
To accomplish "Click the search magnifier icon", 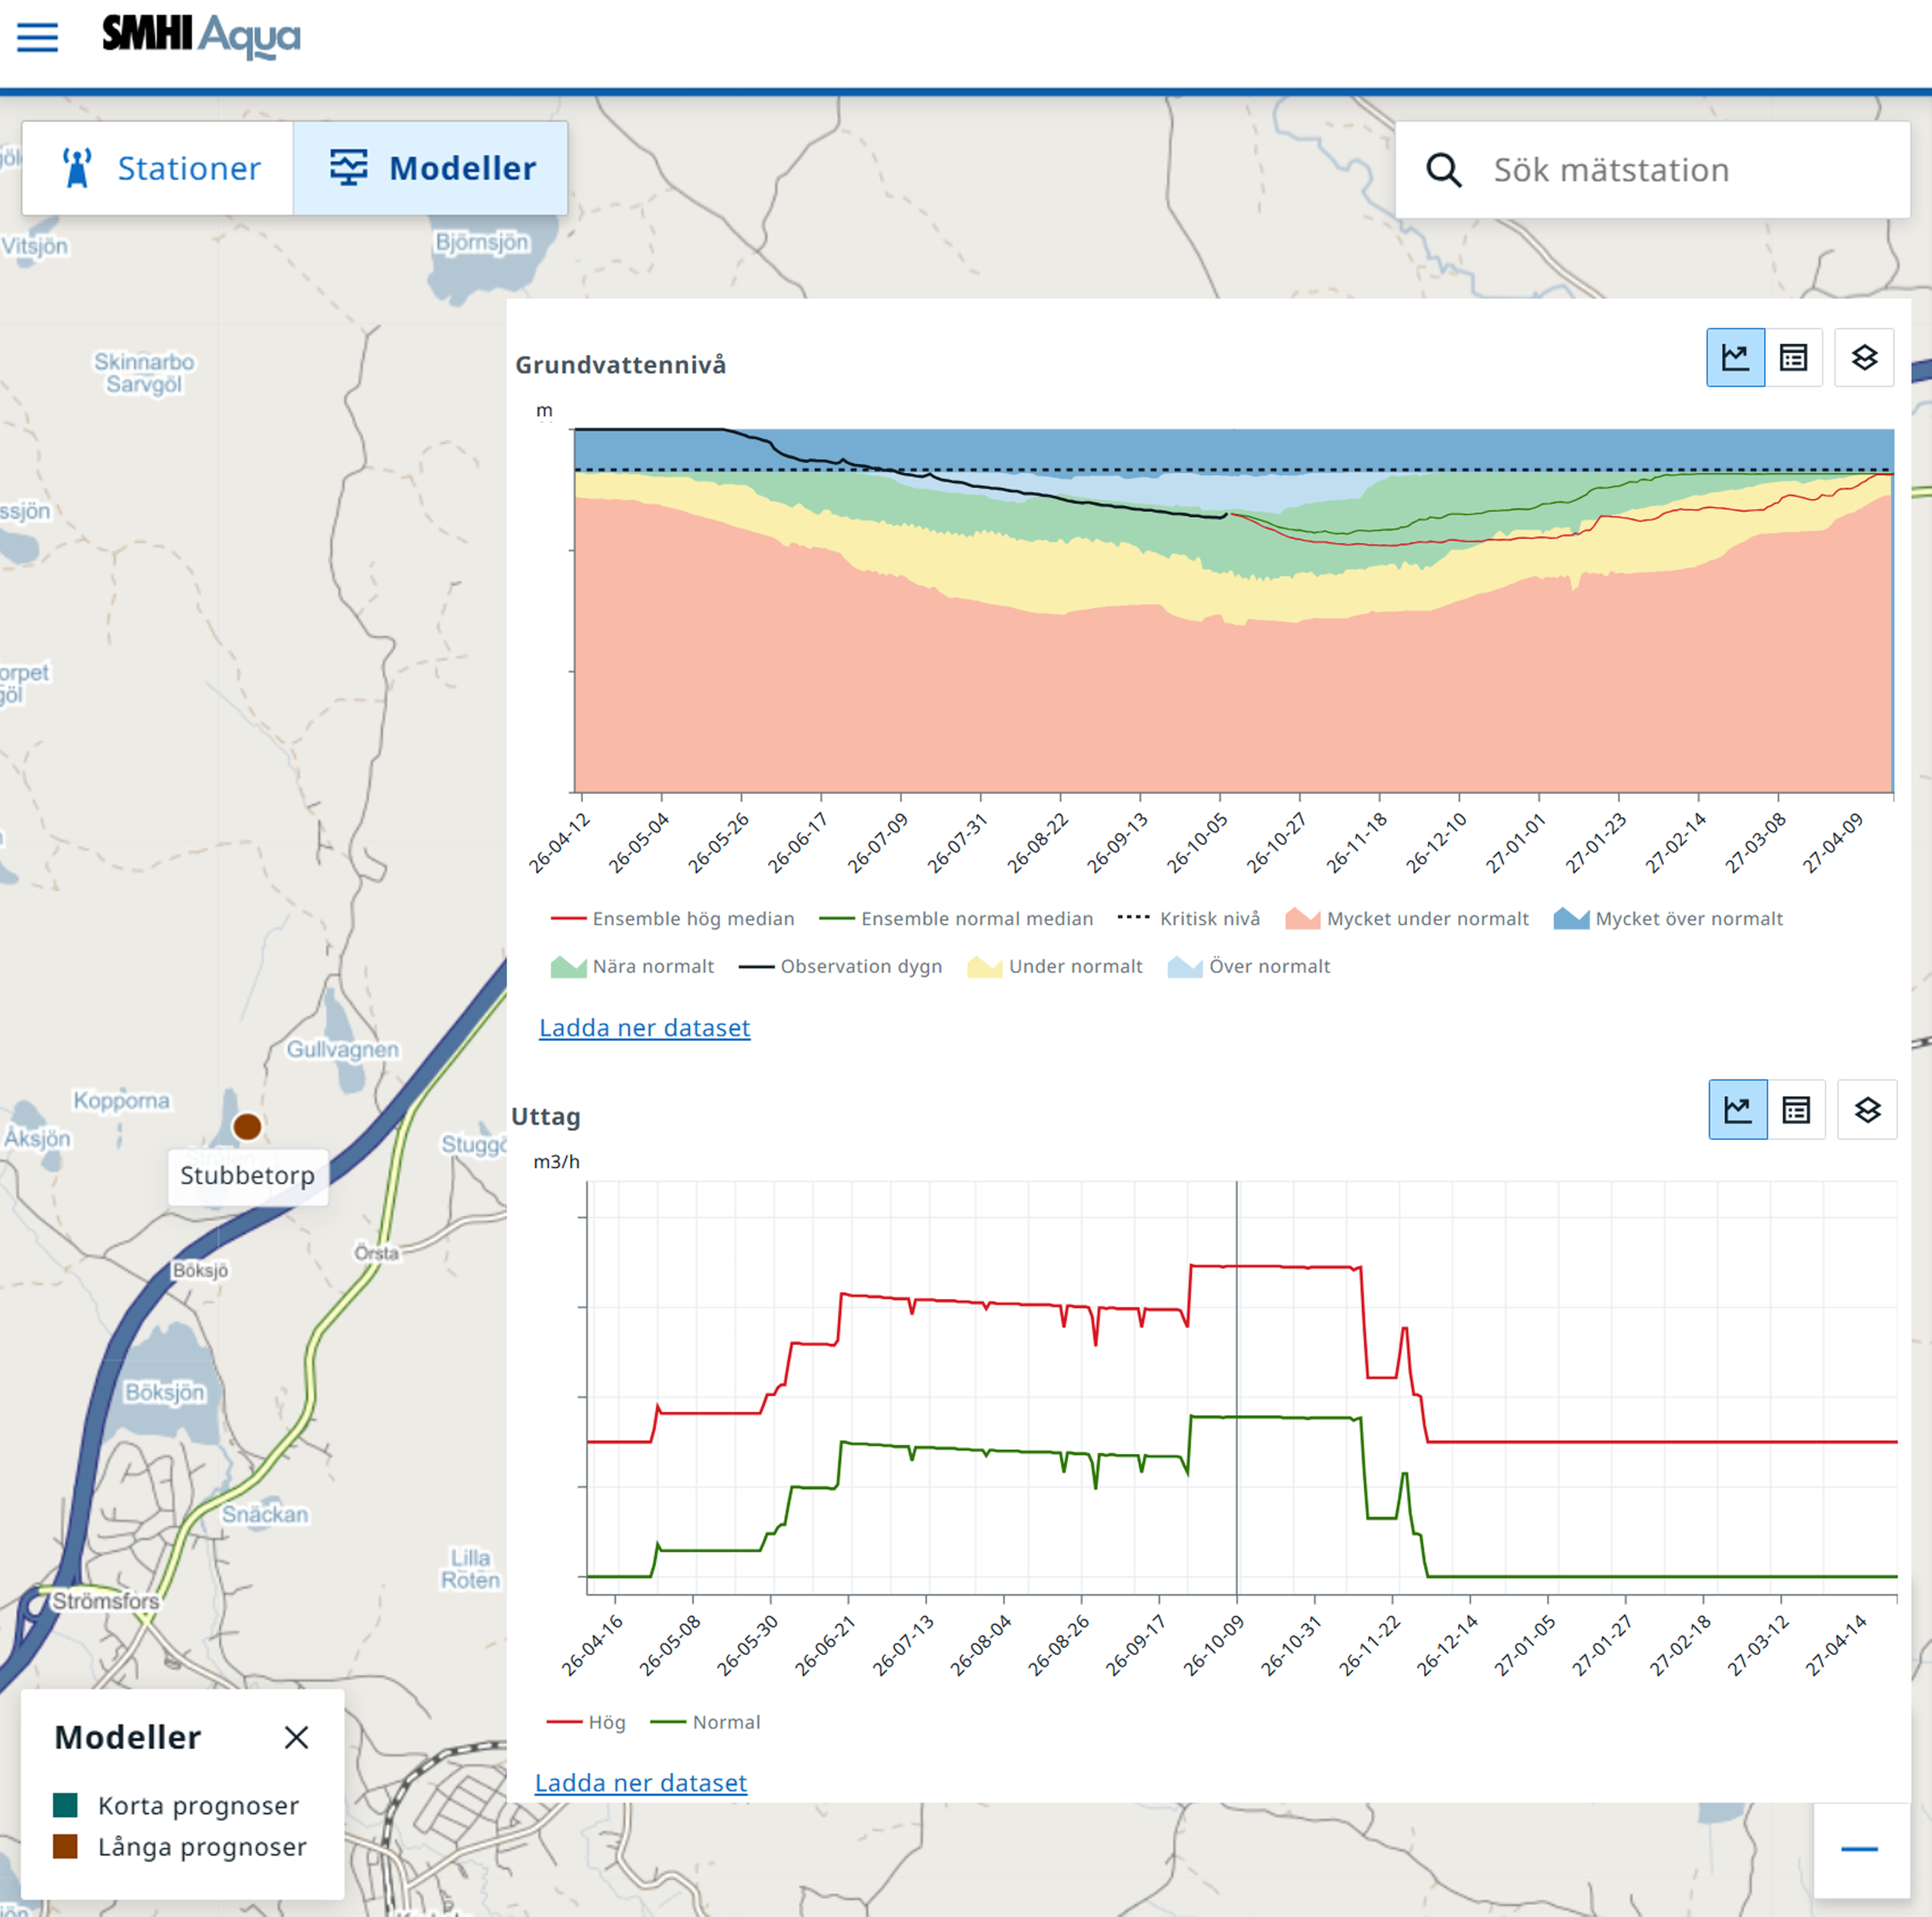I will click(1443, 170).
